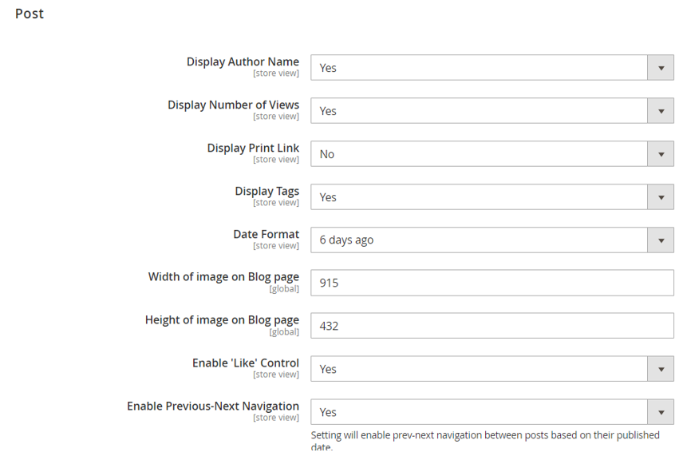The image size is (687, 464).
Task: Click the Display Author Name arrow button
Action: [x=661, y=68]
